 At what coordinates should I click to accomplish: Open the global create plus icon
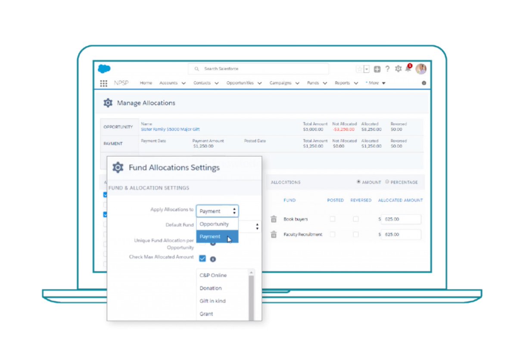coord(377,68)
